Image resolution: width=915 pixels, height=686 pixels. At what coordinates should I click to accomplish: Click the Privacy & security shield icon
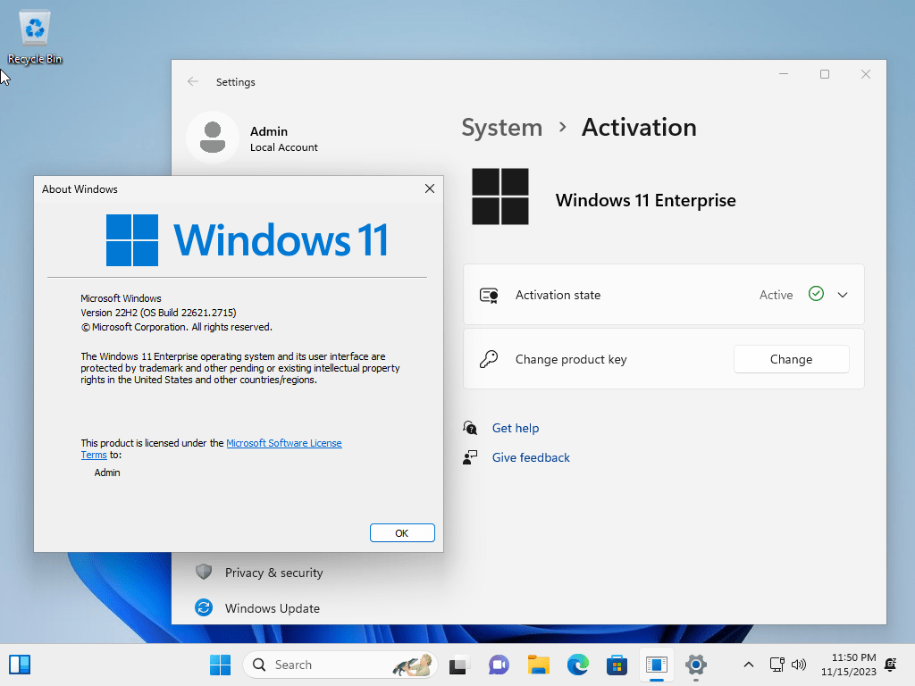[204, 573]
